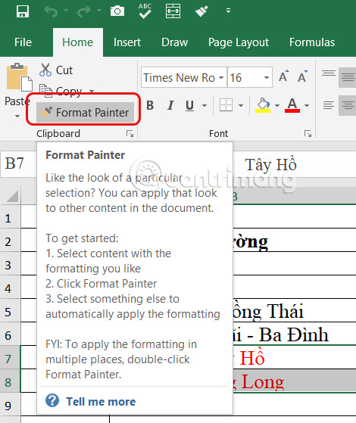Select row header 7
This screenshot has width=356, height=423.
(10, 358)
